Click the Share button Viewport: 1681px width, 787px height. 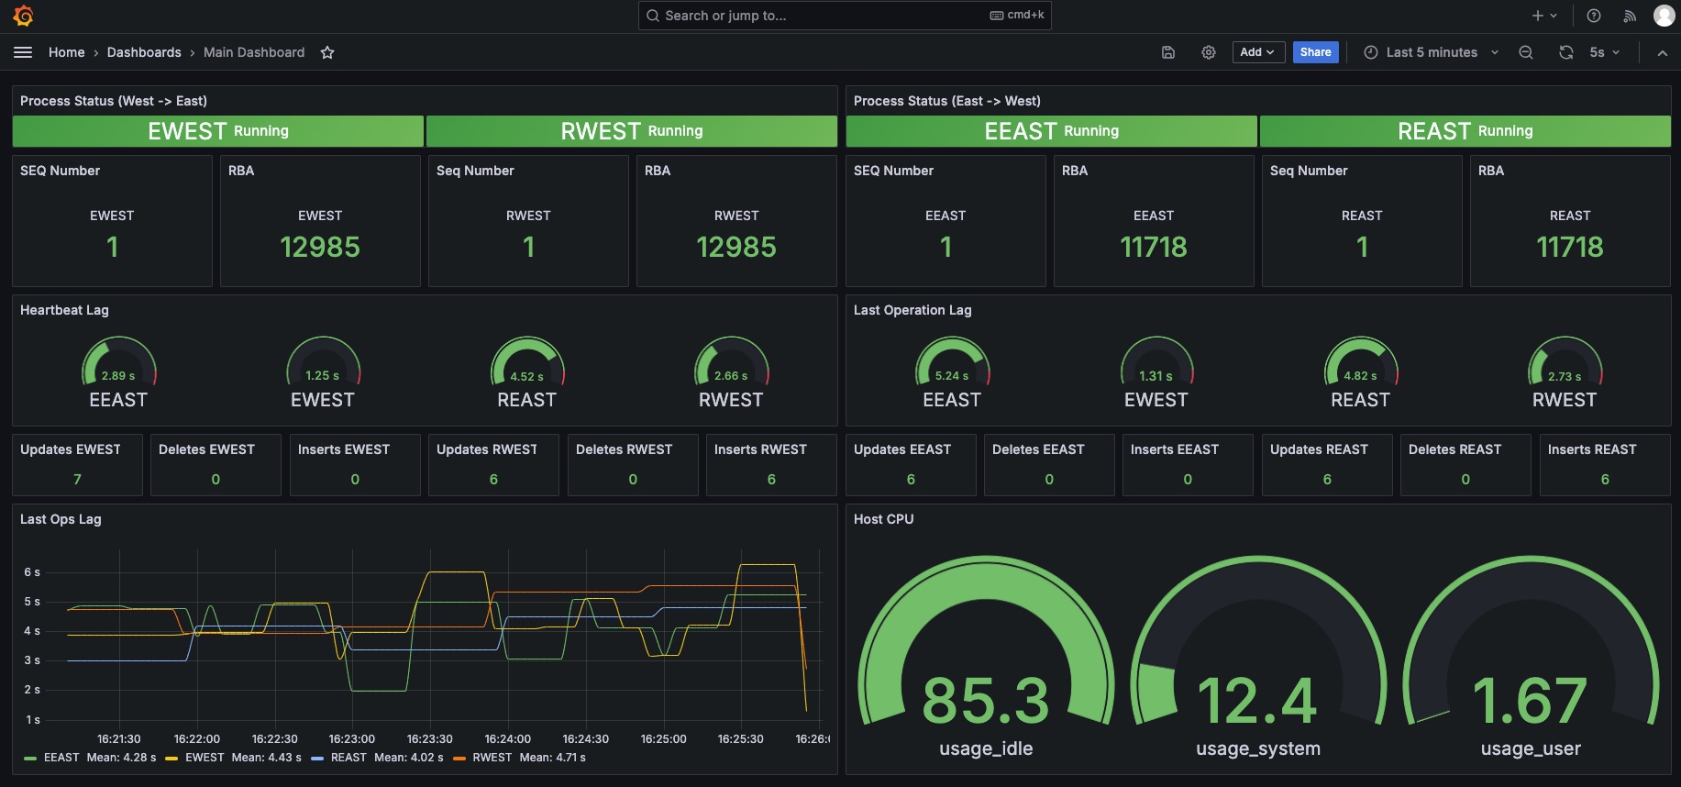[1315, 52]
